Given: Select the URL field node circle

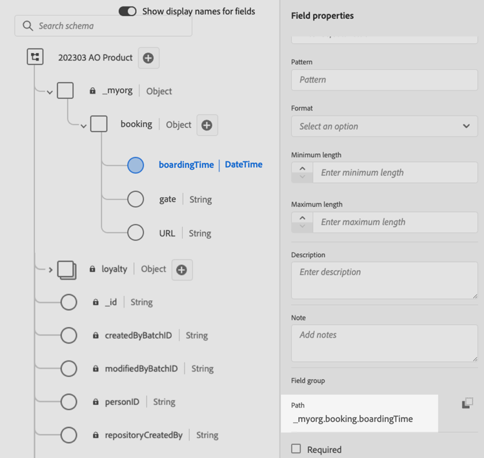Looking at the screenshot, I should [x=136, y=233].
